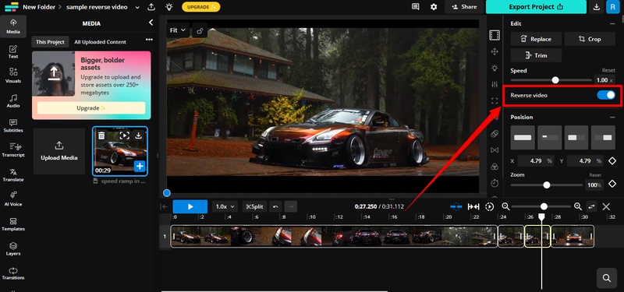Image resolution: width=624 pixels, height=292 pixels.
Task: Click the Crop button
Action: click(590, 39)
